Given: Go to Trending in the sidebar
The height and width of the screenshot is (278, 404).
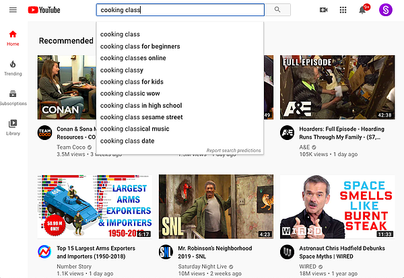Looking at the screenshot, I should (x=13, y=67).
